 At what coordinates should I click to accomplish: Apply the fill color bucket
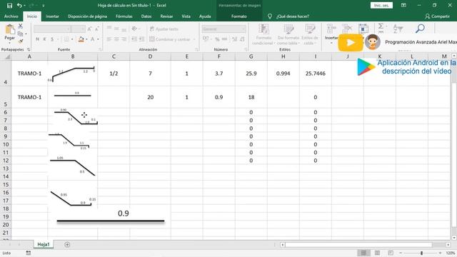[81, 39]
